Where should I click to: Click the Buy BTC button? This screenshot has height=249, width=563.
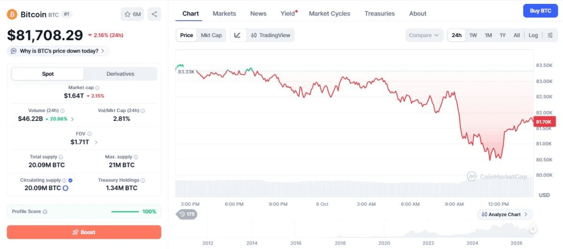click(540, 10)
